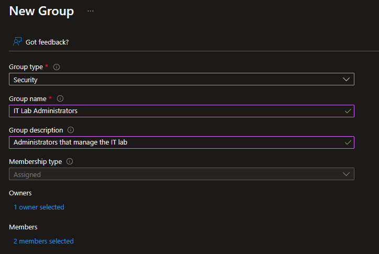The image size is (379, 254).
Task: Click the Got feedback person icon
Action: [18, 41]
